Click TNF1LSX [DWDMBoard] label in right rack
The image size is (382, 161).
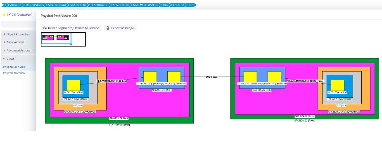339,99
